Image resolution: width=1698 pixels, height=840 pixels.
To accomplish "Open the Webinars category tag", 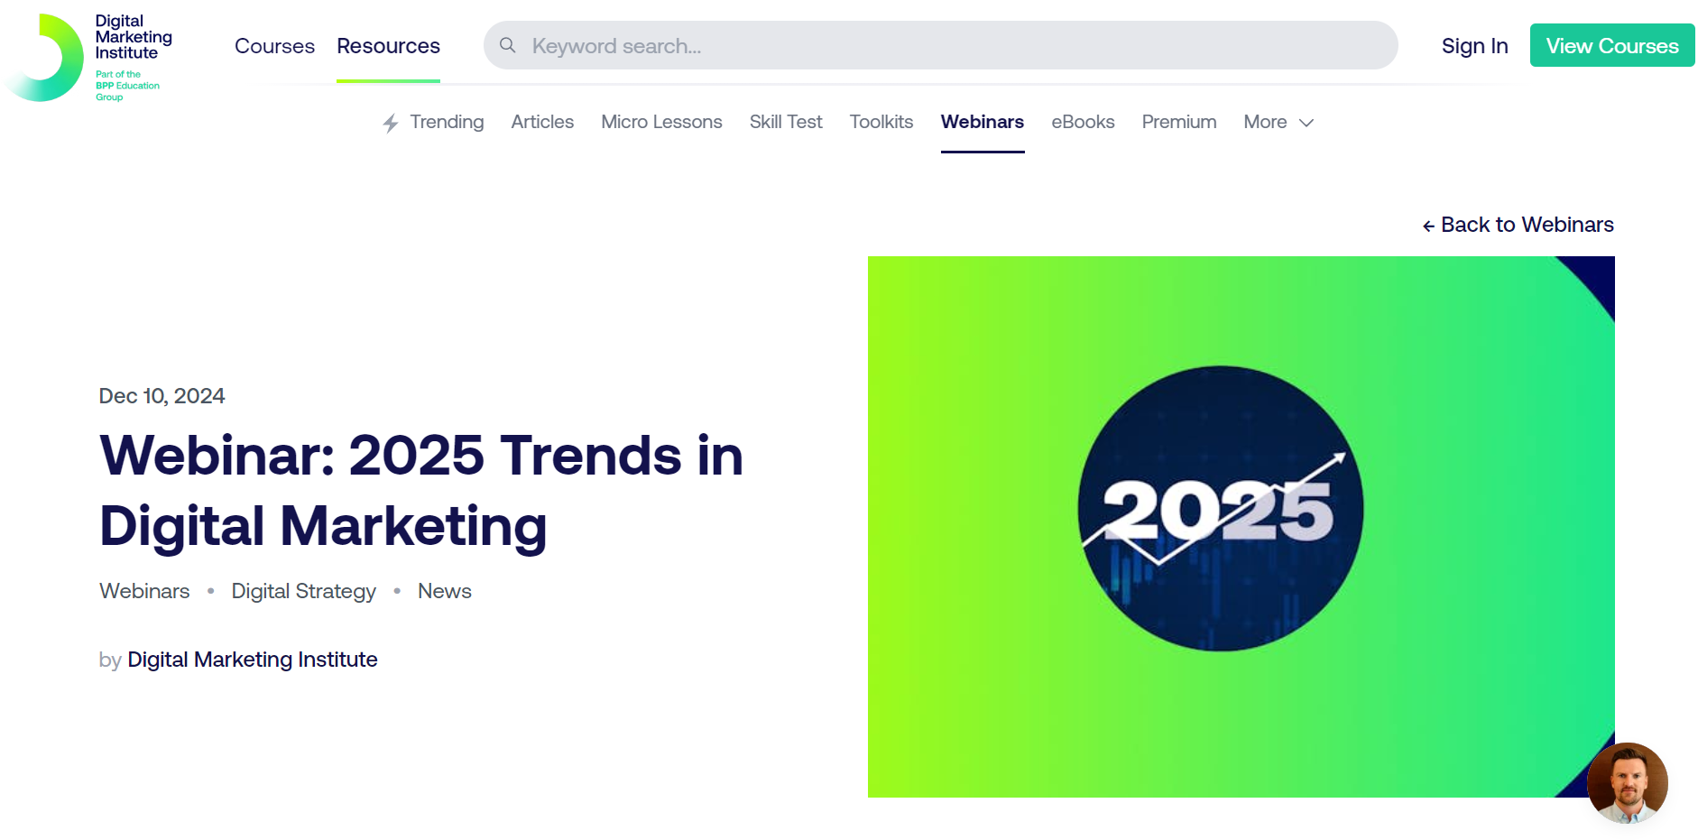I will (x=144, y=591).
